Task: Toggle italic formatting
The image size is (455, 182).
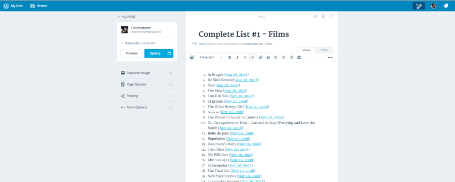Action: [x=237, y=58]
